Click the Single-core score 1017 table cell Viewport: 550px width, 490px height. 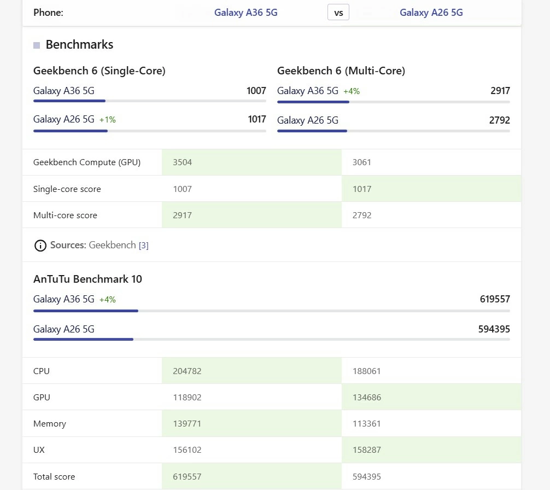click(431, 189)
